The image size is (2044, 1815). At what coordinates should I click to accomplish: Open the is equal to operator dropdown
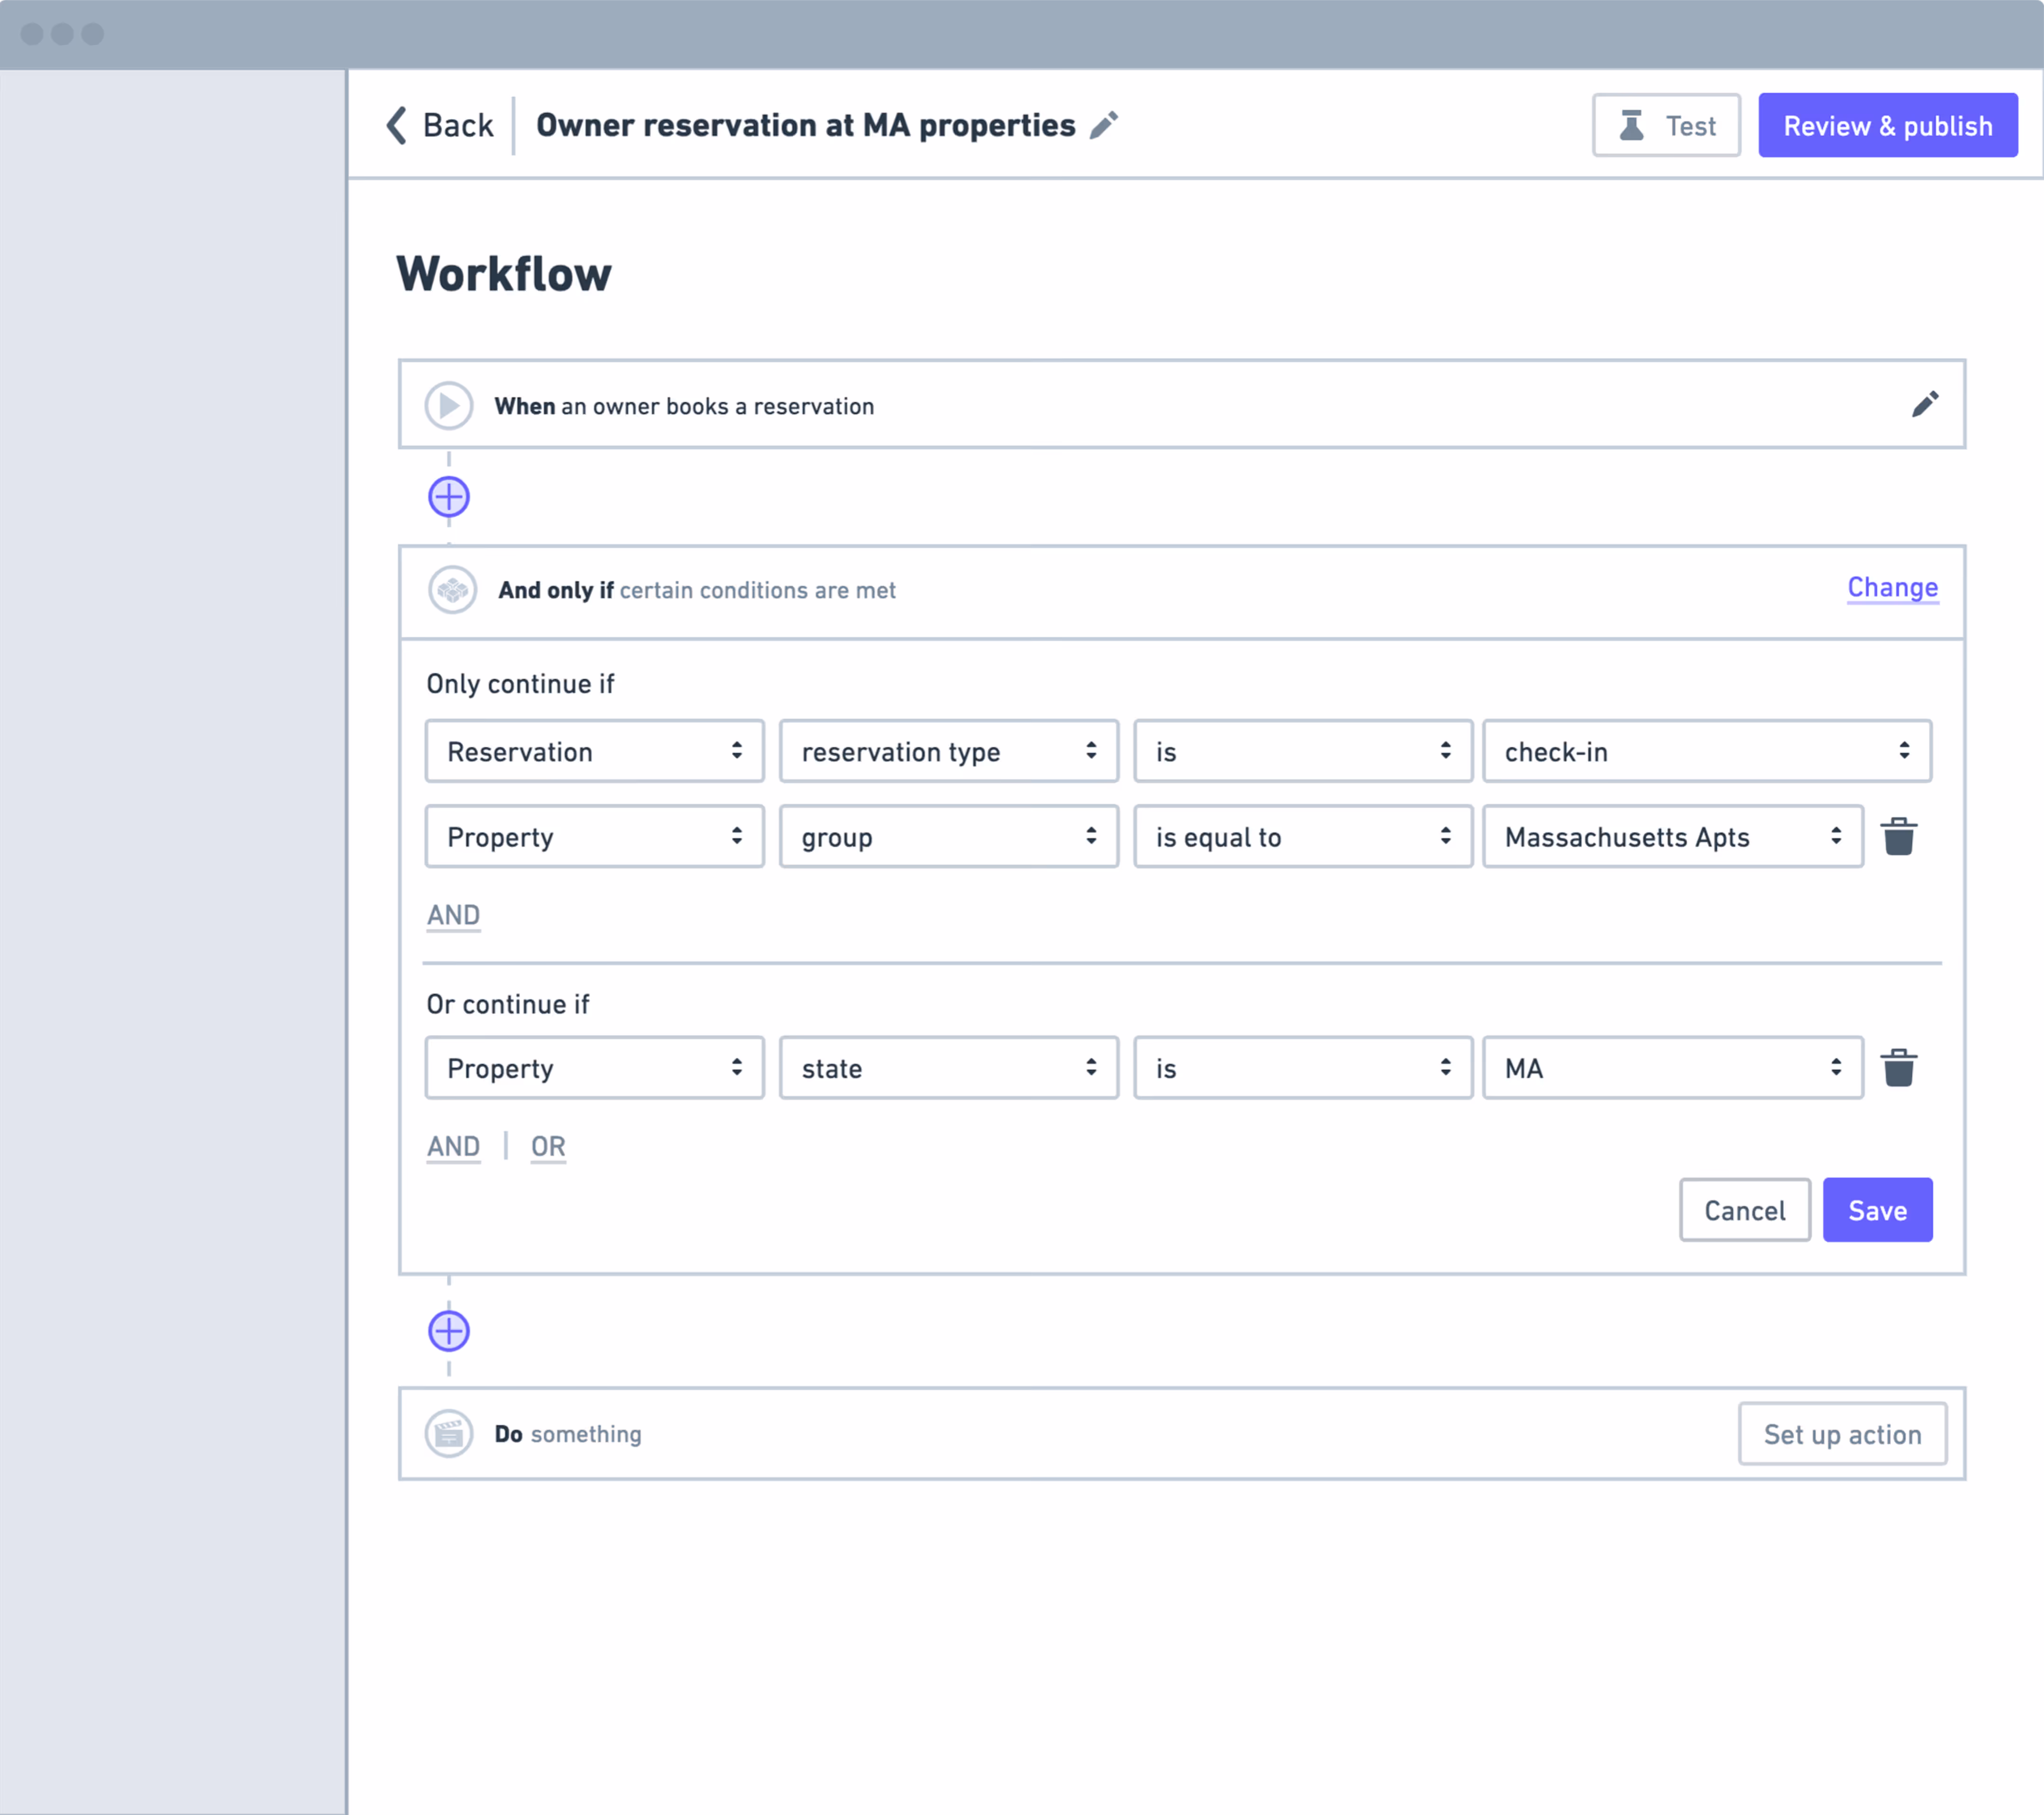tap(1302, 837)
